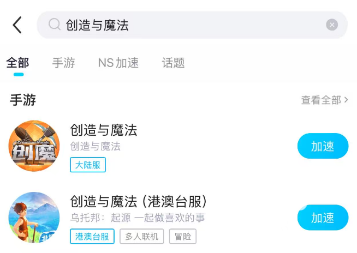Screen dimensions: 357x253
Task: Switch to the 全部 tab
Action: click(18, 63)
